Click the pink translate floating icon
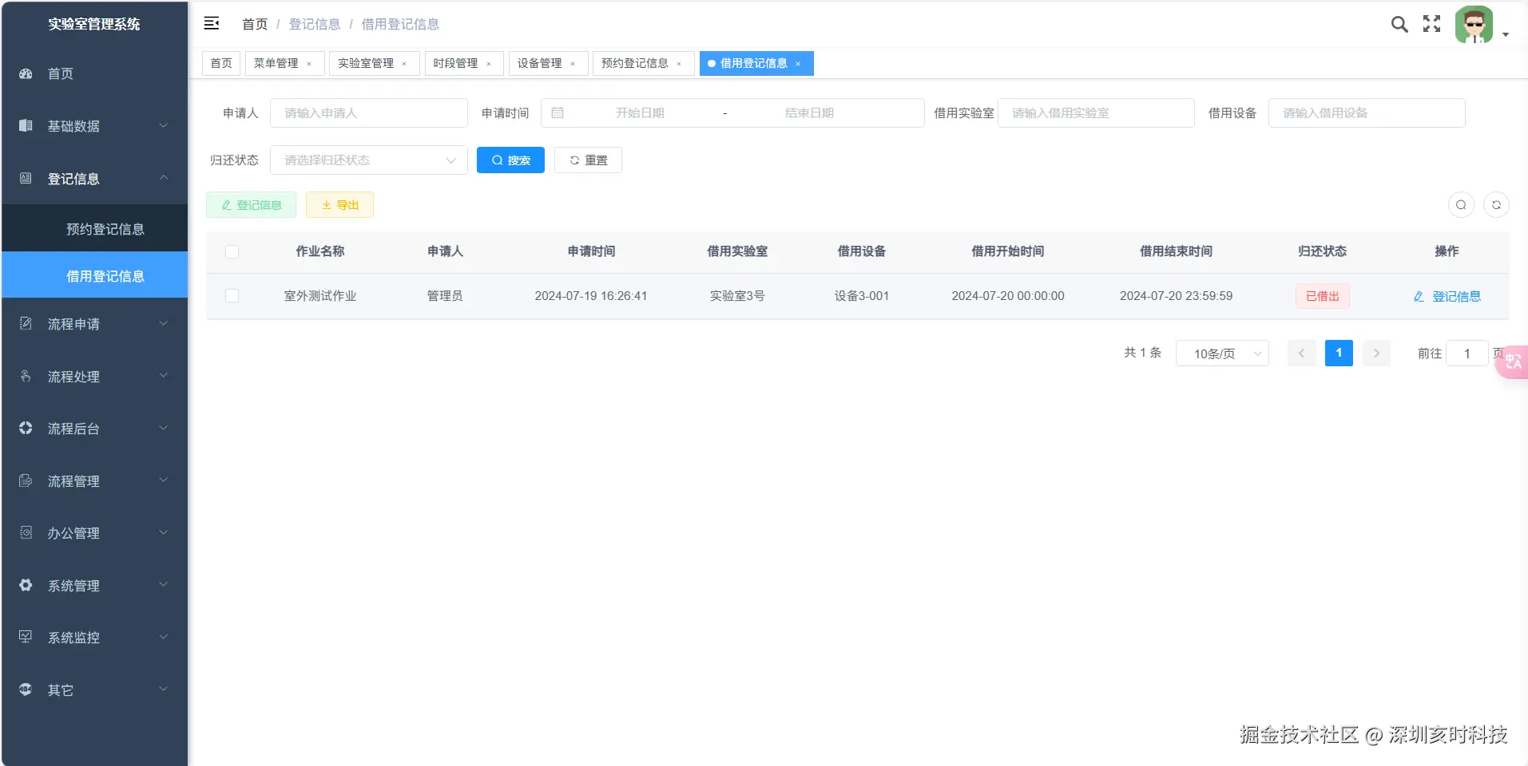This screenshot has width=1528, height=766. click(x=1512, y=361)
